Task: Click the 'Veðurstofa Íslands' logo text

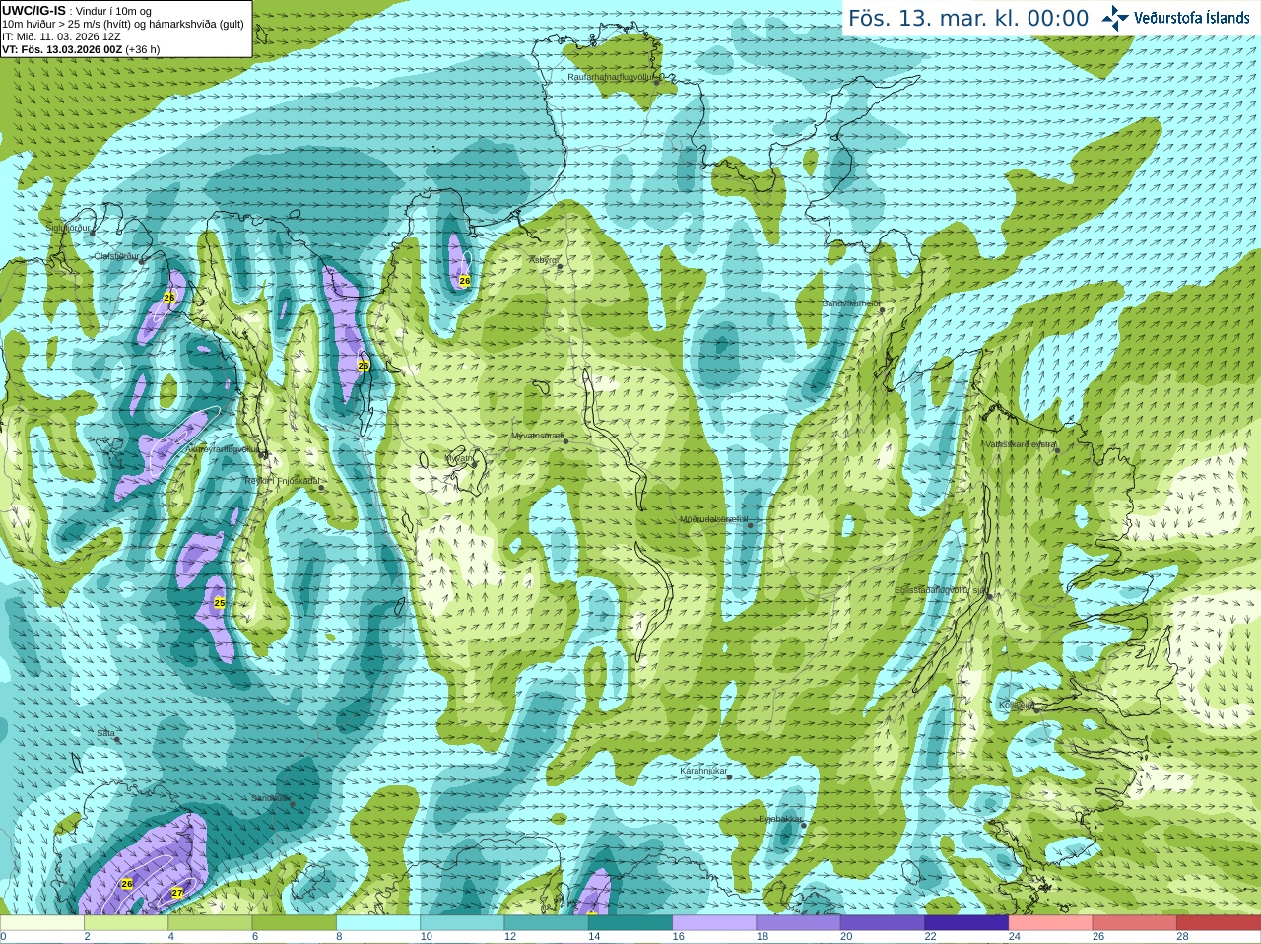Action: pyautogui.click(x=1191, y=18)
